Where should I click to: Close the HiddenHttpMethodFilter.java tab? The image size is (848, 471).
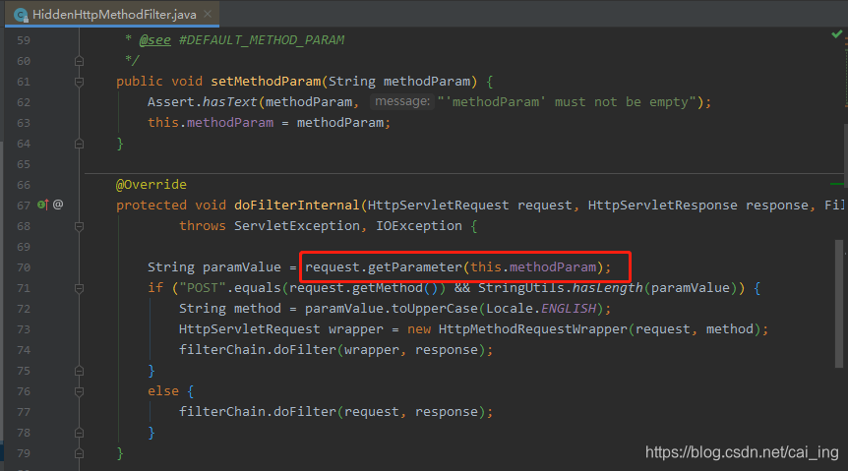208,14
